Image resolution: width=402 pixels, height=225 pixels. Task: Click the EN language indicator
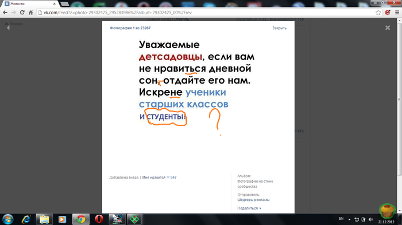click(341, 219)
